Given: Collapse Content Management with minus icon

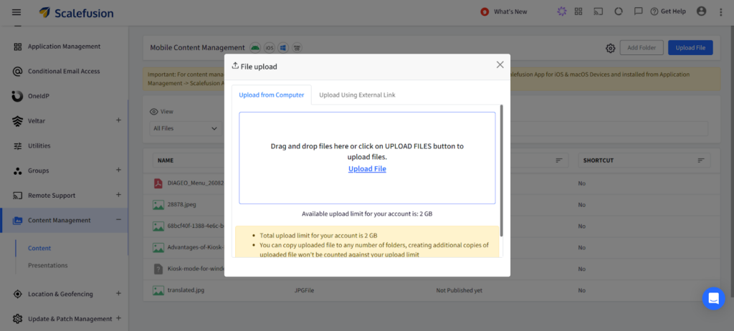Looking at the screenshot, I should coord(118,219).
